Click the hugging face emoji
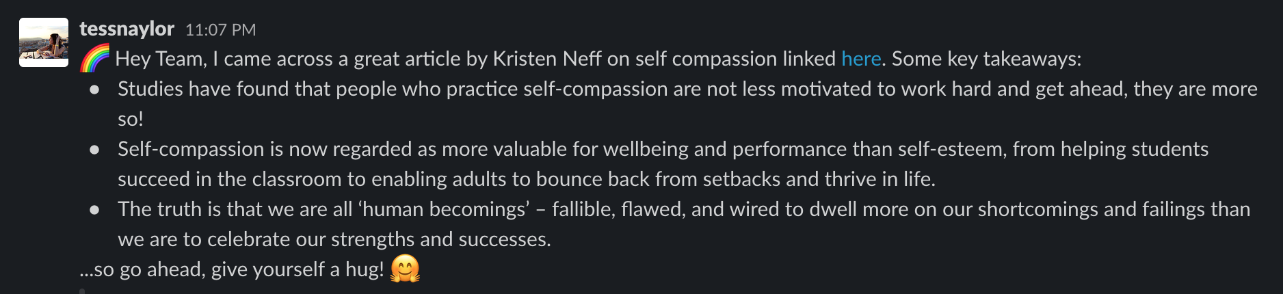The height and width of the screenshot is (294, 1283). 405,269
